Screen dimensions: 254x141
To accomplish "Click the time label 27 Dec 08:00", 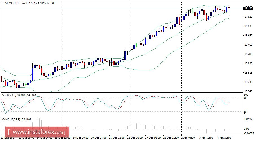I will (x=153, y=138).
